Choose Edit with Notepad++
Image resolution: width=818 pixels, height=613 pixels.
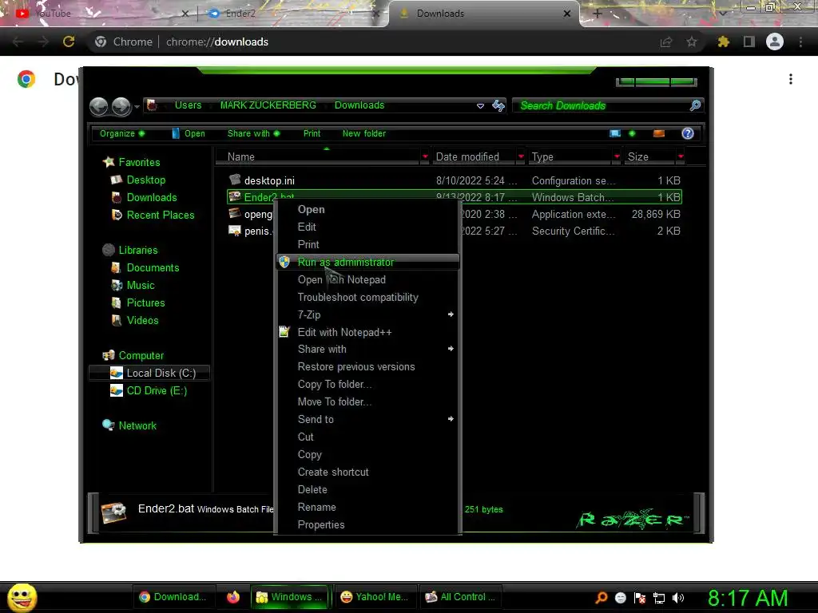pyautogui.click(x=367, y=332)
